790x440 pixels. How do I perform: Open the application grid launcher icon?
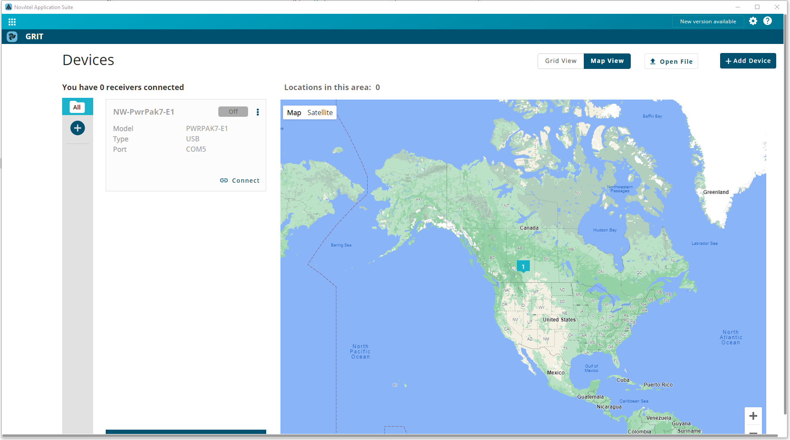[x=12, y=22]
